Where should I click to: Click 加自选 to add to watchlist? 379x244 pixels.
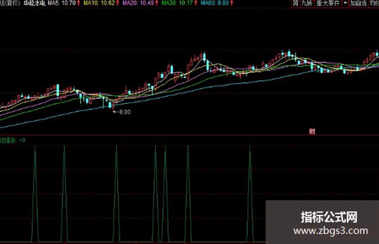point(359,3)
